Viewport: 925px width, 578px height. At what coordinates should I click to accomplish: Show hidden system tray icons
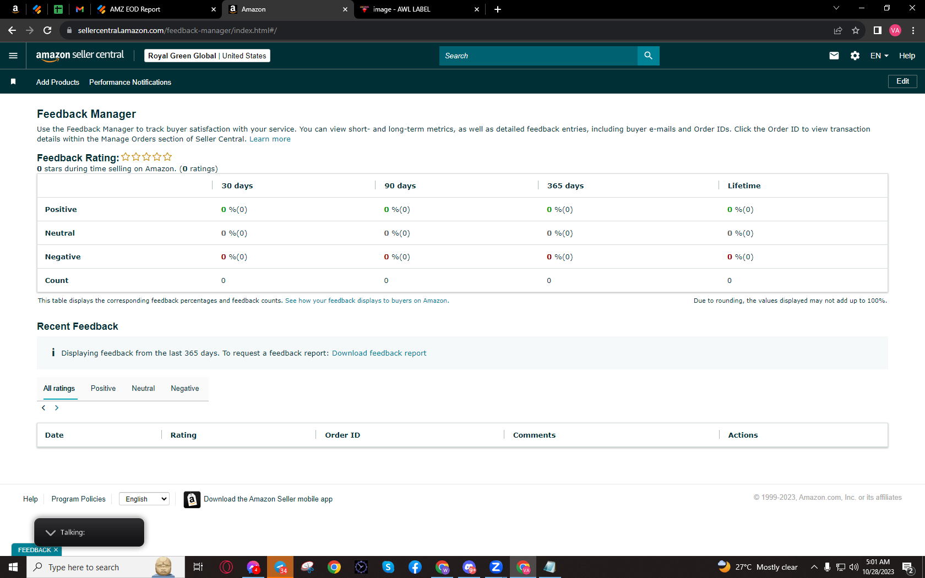click(x=814, y=567)
